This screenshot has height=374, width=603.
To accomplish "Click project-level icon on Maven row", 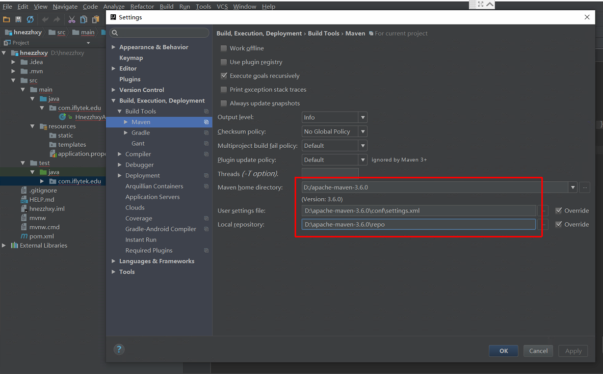I will click(206, 122).
